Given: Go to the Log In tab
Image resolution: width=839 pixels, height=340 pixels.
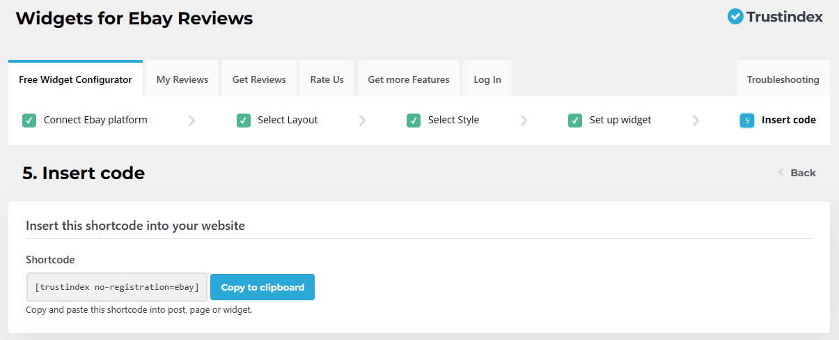Looking at the screenshot, I should point(487,79).
